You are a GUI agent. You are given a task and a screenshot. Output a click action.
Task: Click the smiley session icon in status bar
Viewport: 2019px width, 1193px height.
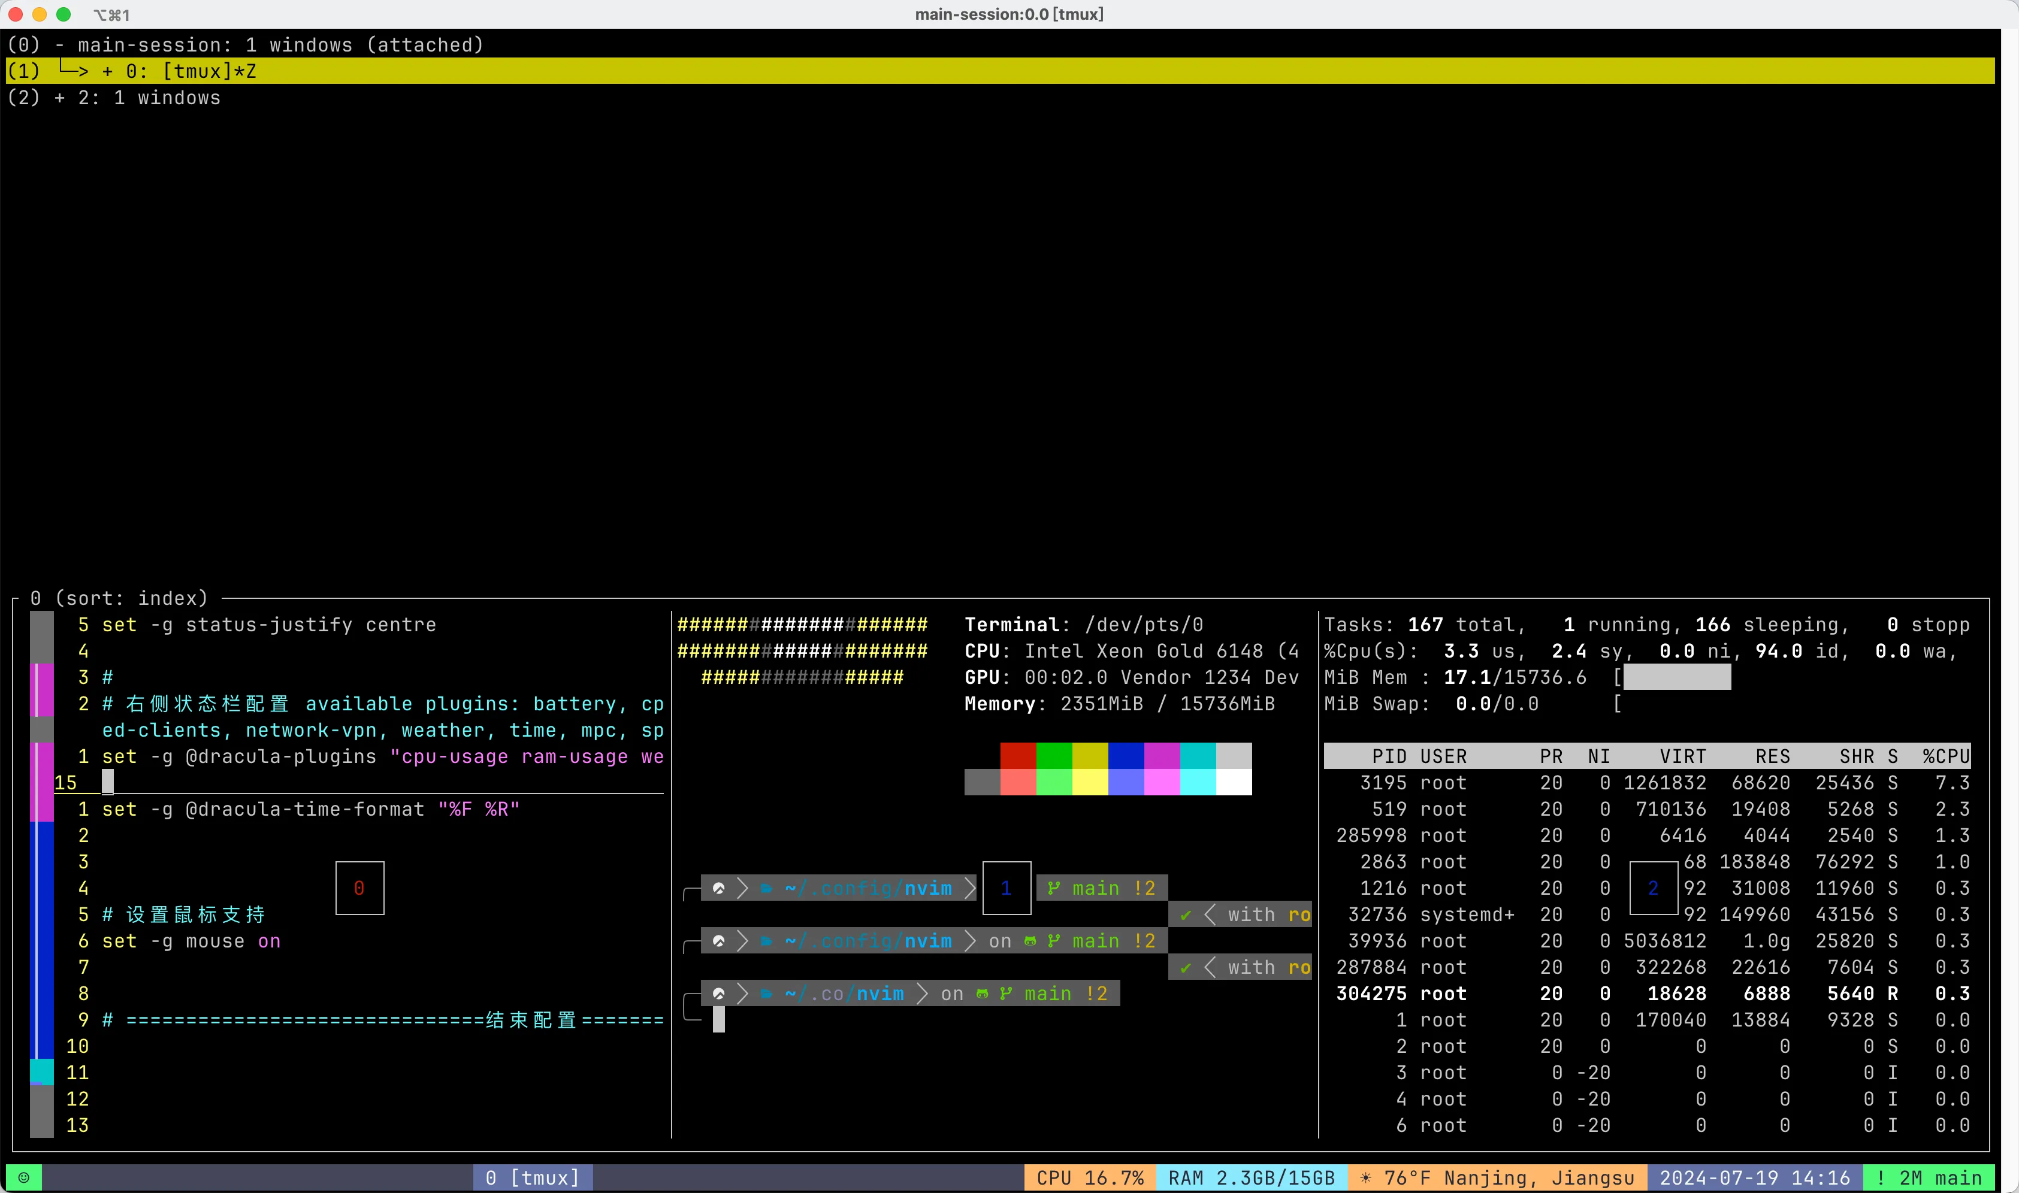[24, 1177]
